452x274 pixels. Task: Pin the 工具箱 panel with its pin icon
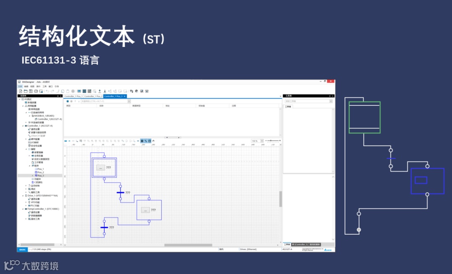[x=330, y=96]
